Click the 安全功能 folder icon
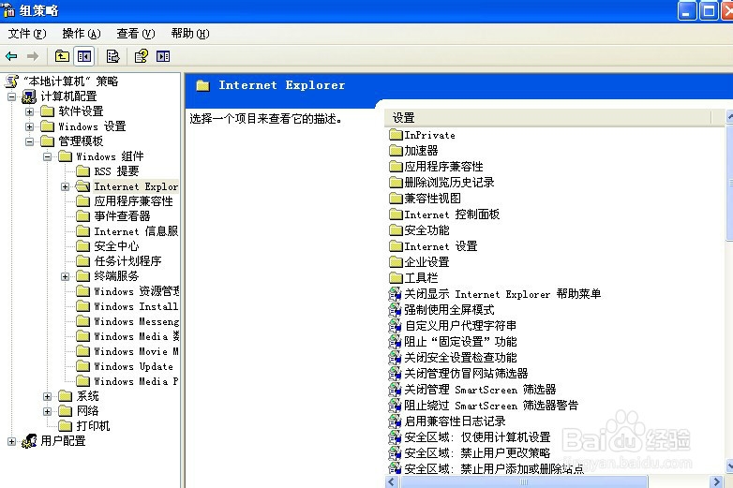 (x=396, y=230)
